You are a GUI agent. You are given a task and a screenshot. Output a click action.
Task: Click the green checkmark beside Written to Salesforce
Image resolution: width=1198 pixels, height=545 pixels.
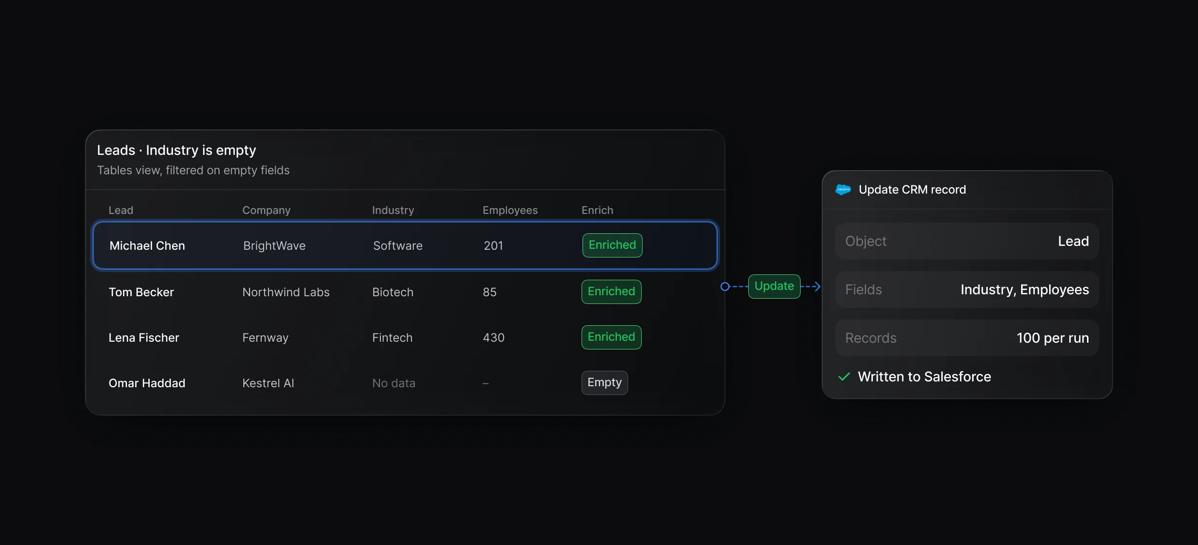[844, 377]
